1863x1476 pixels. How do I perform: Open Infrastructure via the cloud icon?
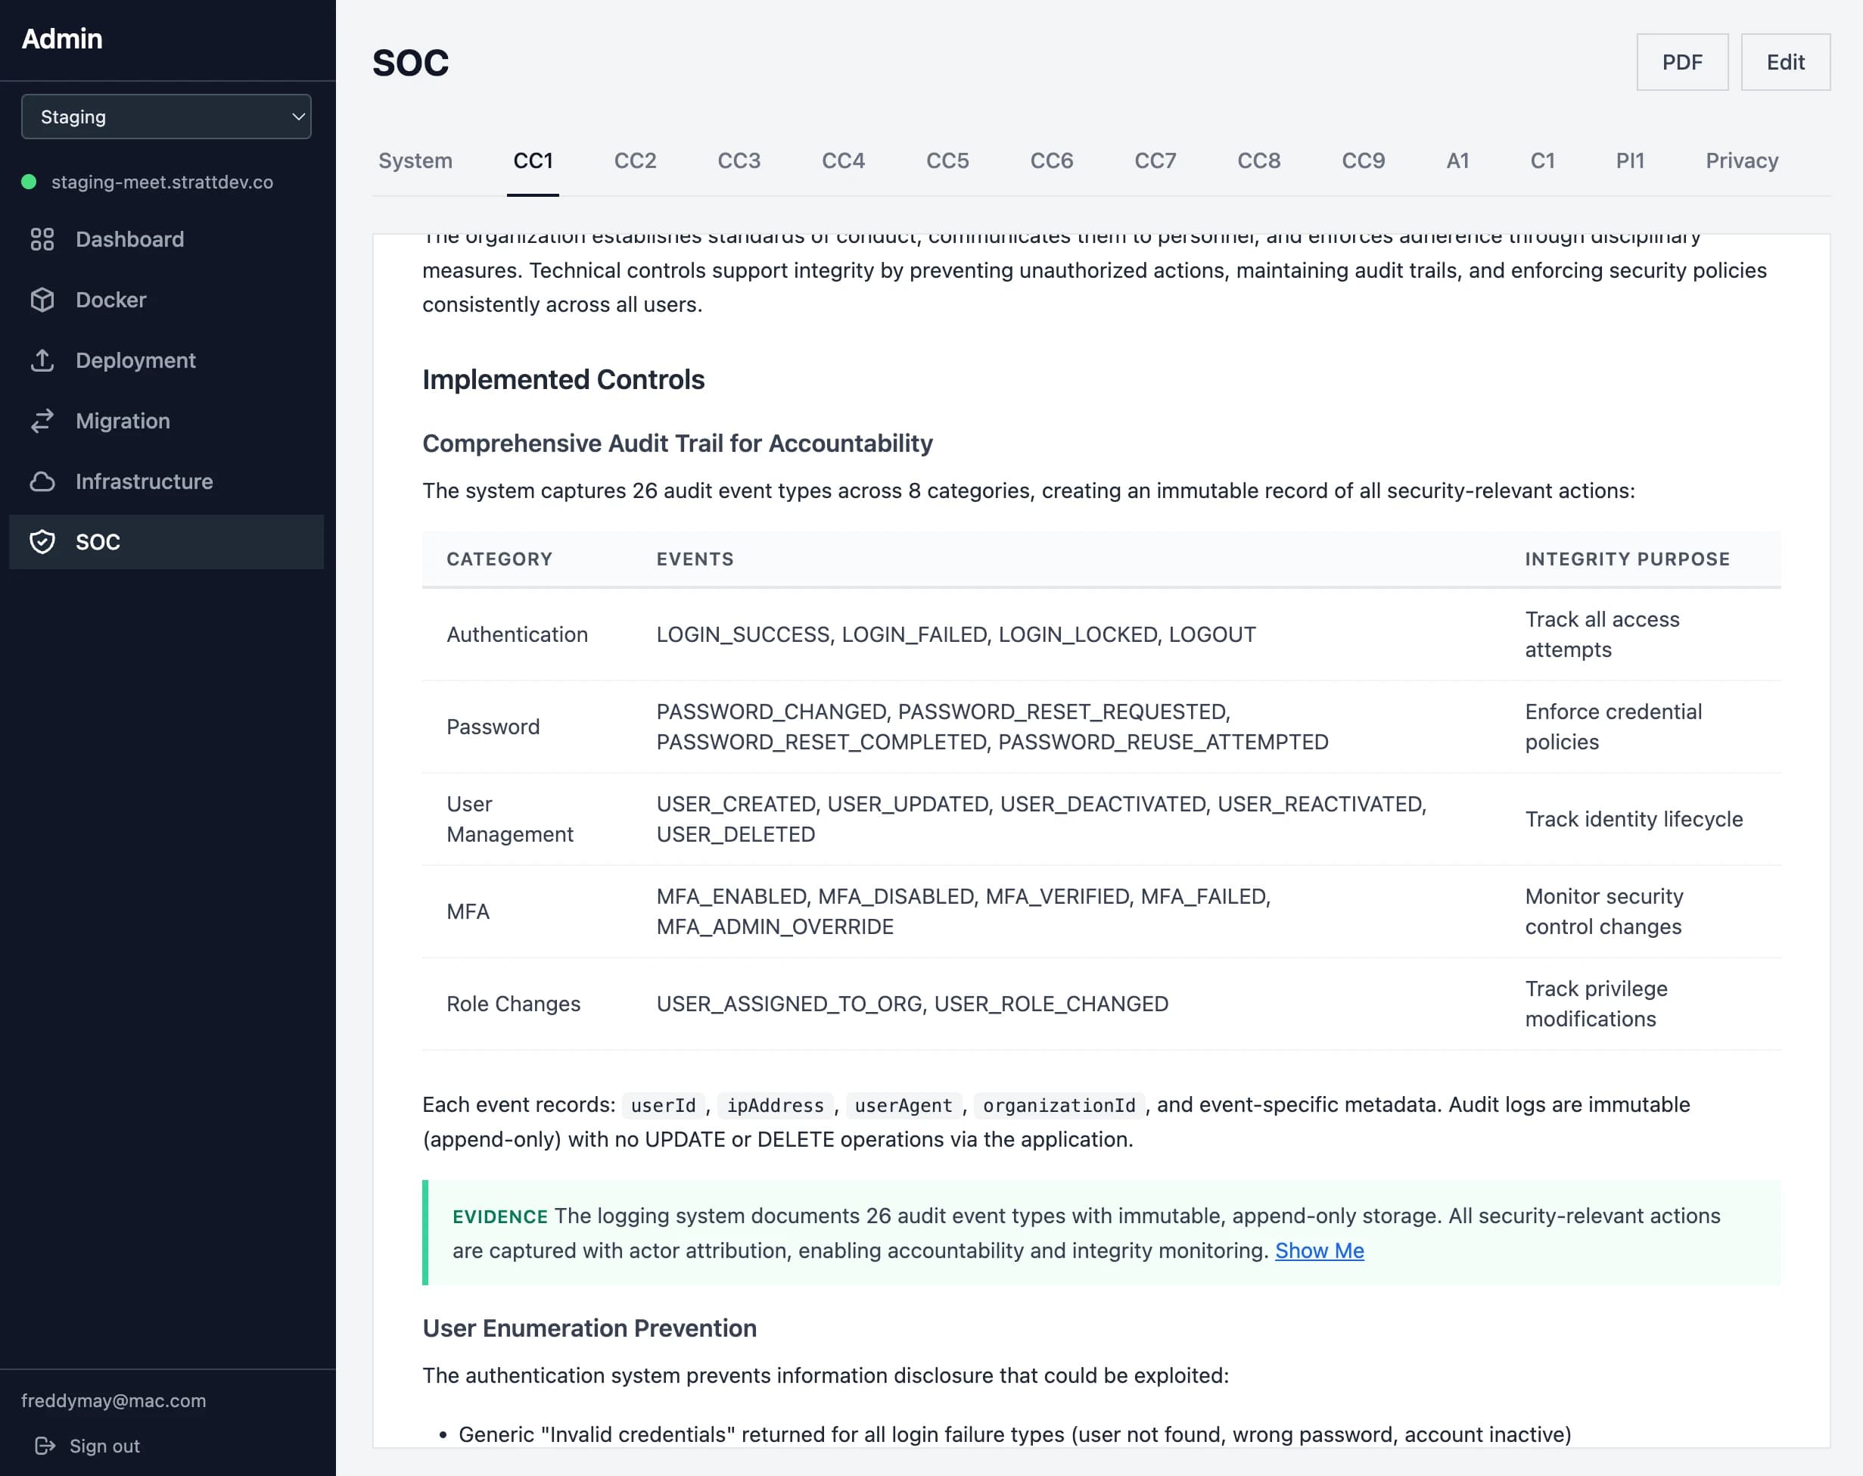coord(44,481)
